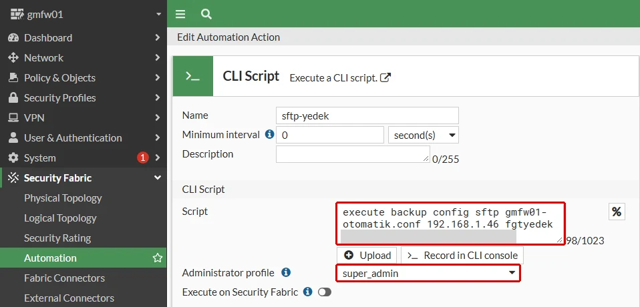Select the Automation menu item
The width and height of the screenshot is (640, 307).
click(x=84, y=258)
